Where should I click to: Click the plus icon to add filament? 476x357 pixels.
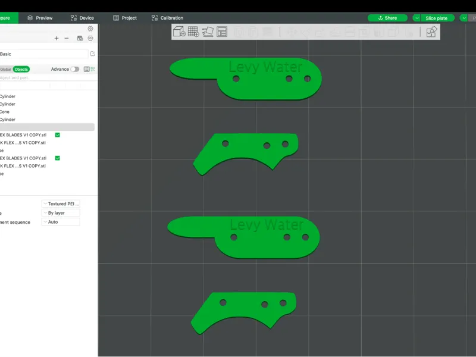(x=57, y=38)
